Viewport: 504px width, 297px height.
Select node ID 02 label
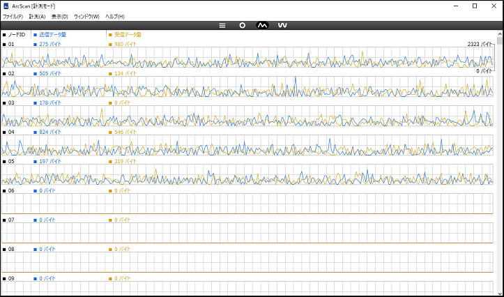tap(11, 74)
